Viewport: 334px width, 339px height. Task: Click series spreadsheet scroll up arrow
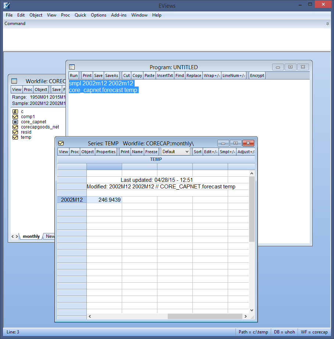coord(252,173)
